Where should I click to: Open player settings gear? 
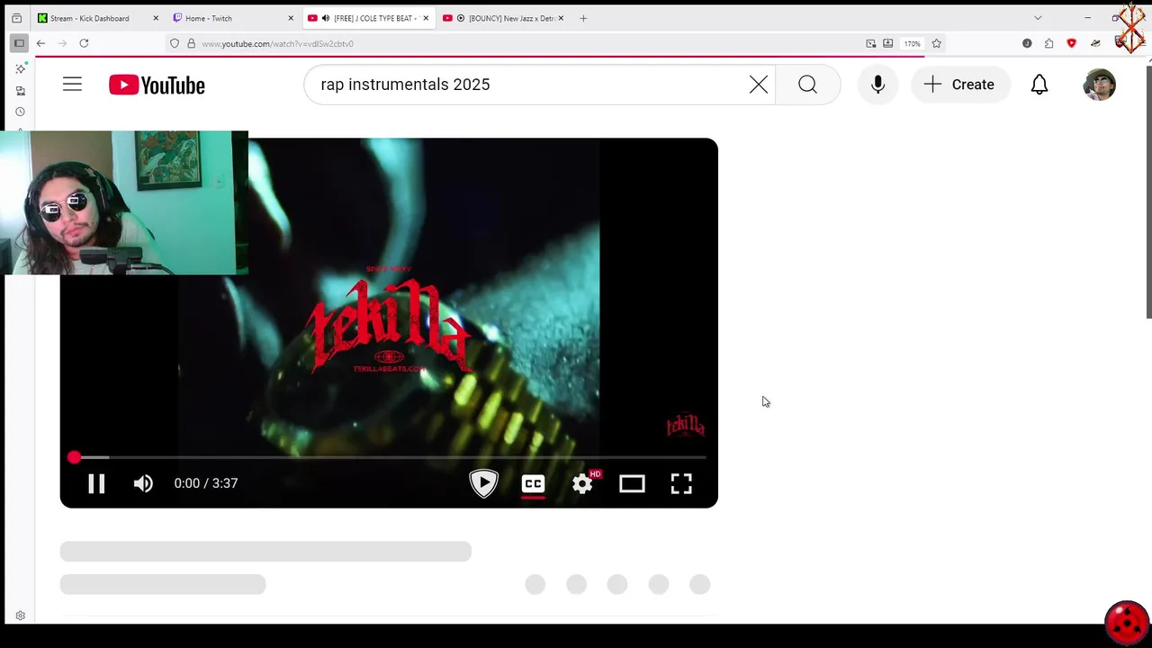point(583,484)
